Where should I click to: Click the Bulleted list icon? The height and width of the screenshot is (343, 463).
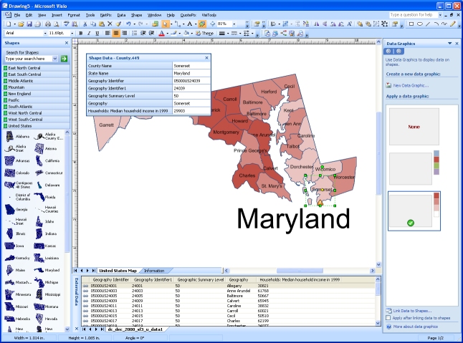coord(135,34)
